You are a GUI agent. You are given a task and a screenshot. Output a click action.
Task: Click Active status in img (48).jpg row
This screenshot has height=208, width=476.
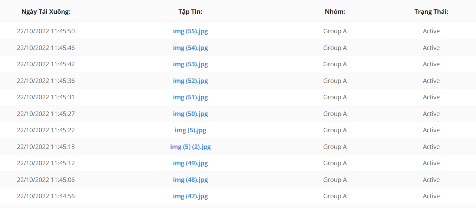click(x=431, y=180)
